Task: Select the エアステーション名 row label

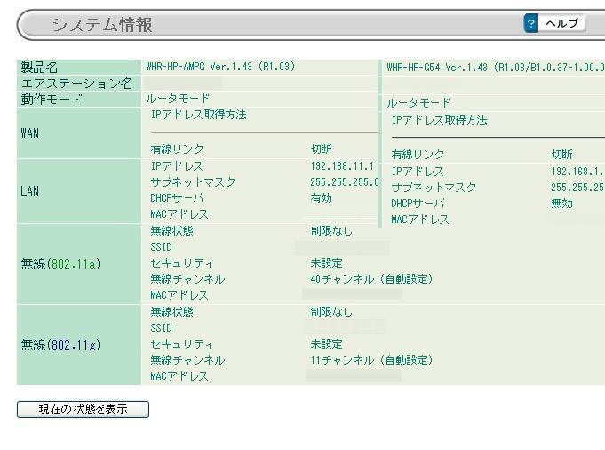Action: 76,84
